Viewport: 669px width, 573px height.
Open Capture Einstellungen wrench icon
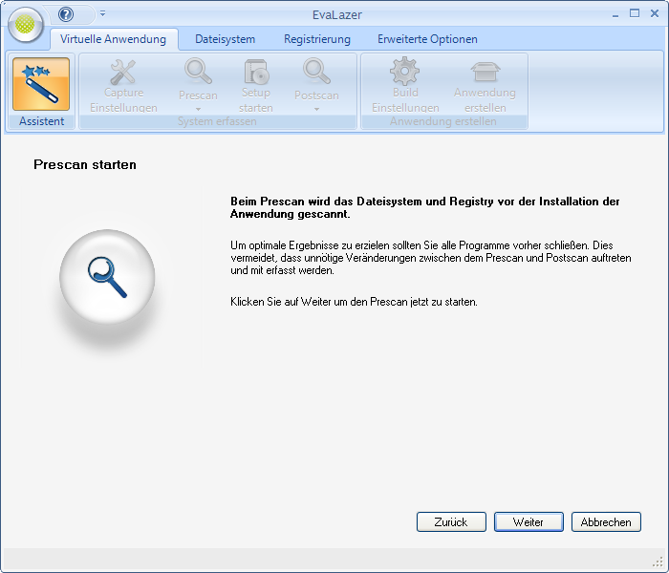(x=123, y=72)
